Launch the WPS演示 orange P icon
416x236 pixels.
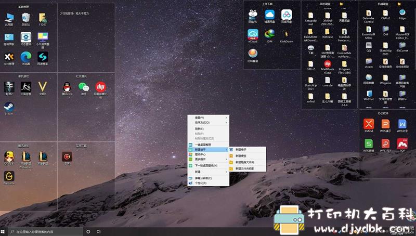pyautogui.click(x=385, y=125)
